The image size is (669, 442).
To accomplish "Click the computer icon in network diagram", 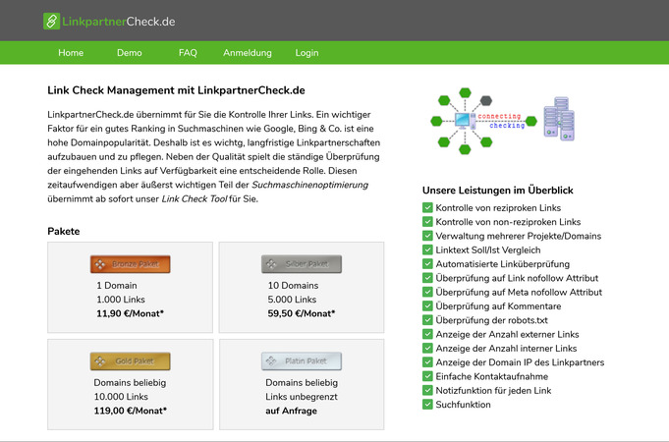I will [465, 121].
